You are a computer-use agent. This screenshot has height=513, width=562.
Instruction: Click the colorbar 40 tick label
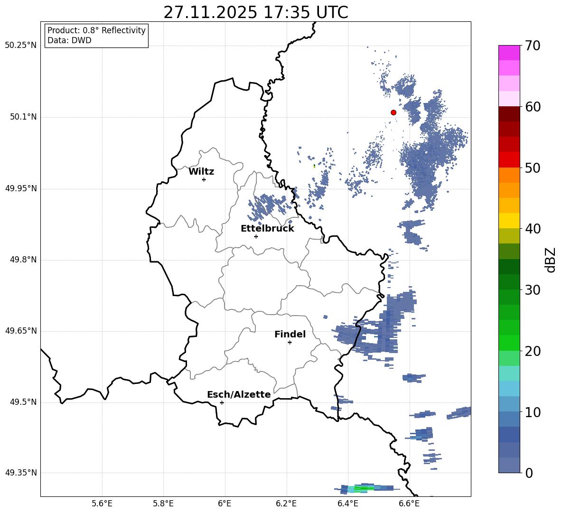(533, 229)
